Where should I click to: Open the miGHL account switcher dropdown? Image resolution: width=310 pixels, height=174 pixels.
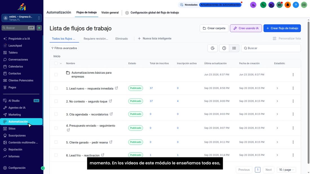pos(21,18)
